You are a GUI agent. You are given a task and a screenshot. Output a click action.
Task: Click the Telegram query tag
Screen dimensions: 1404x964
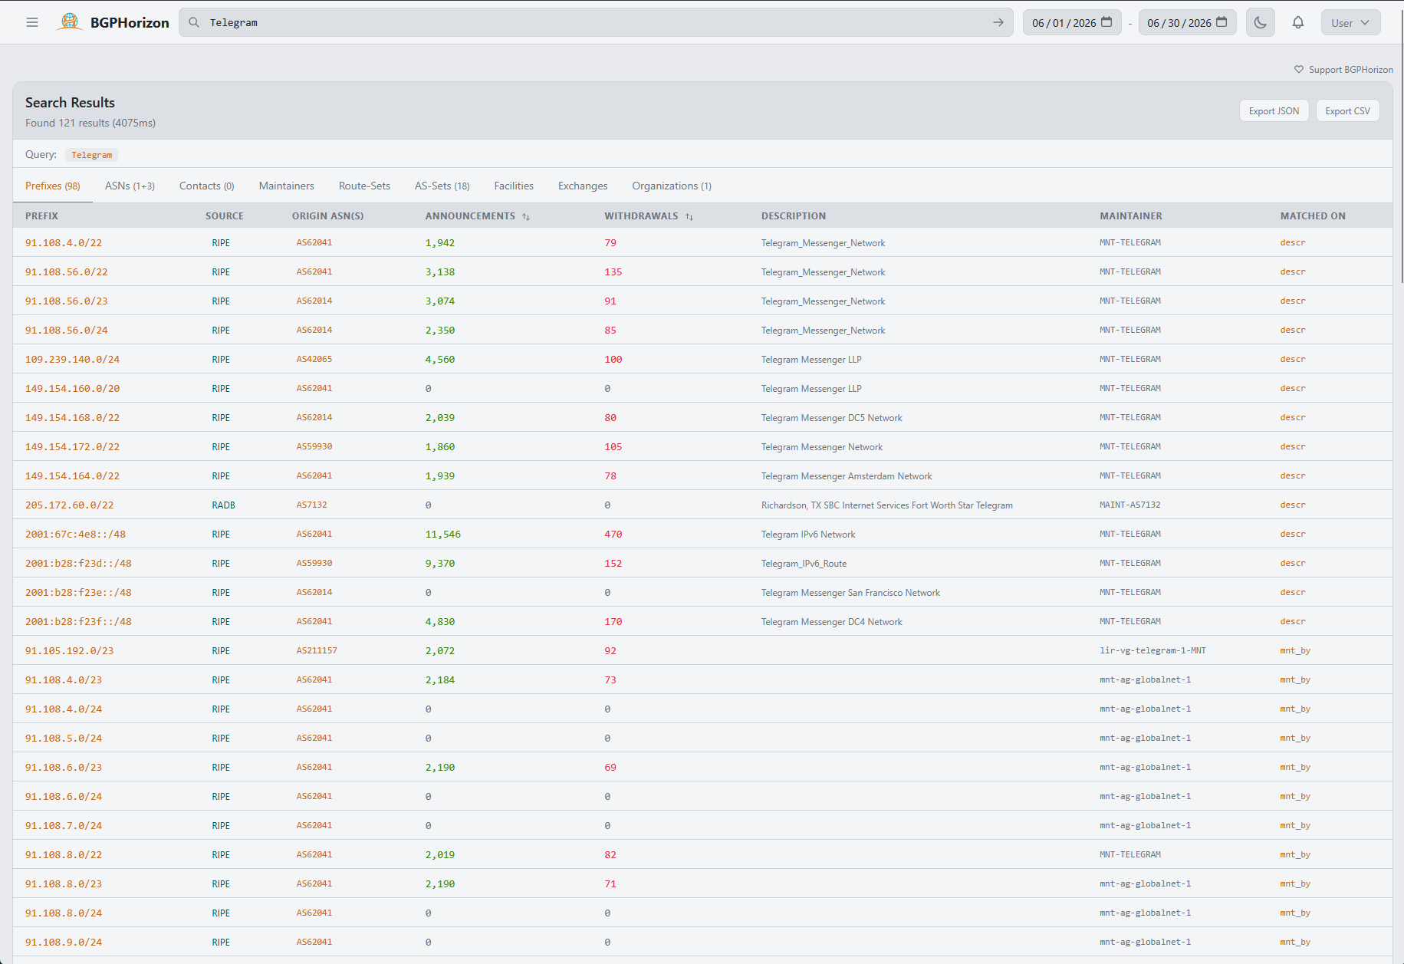click(92, 155)
